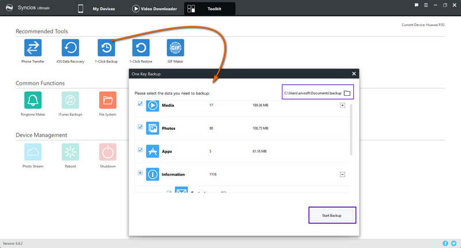The width and height of the screenshot is (461, 248).
Task: Close the One Key Backup dialog
Action: coord(354,74)
